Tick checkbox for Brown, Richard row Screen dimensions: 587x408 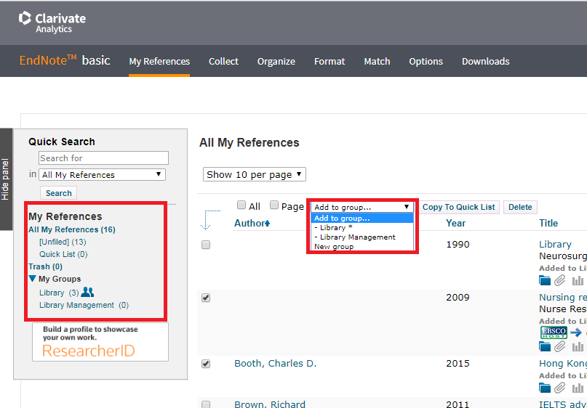coord(206,404)
